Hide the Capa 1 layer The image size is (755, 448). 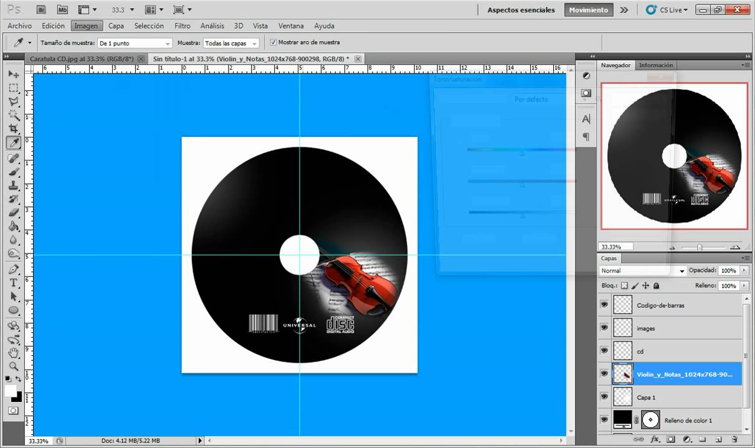[604, 396]
